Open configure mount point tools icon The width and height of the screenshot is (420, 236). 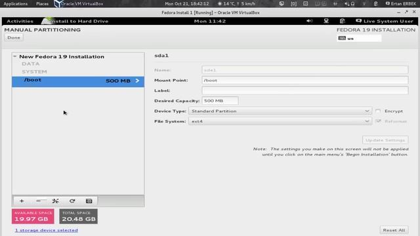pos(55,201)
